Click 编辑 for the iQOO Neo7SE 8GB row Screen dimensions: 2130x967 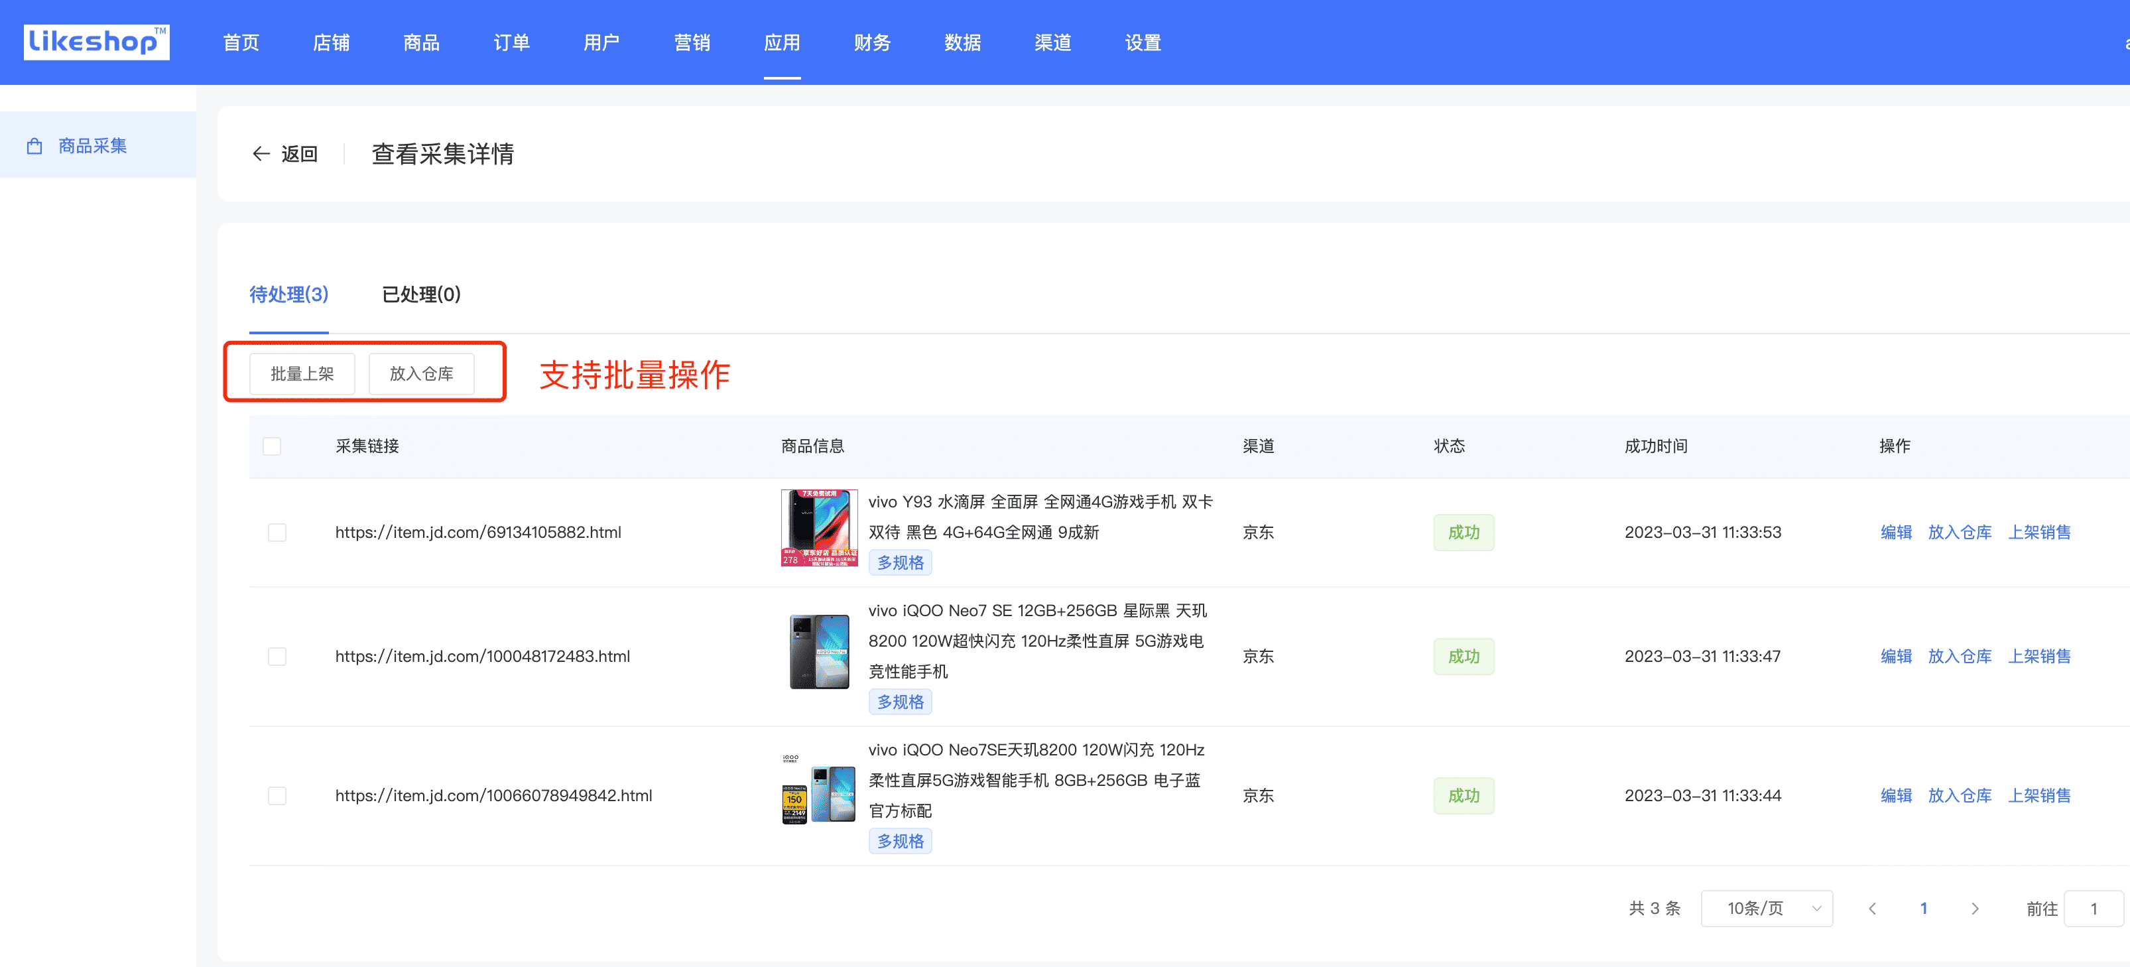(1896, 796)
